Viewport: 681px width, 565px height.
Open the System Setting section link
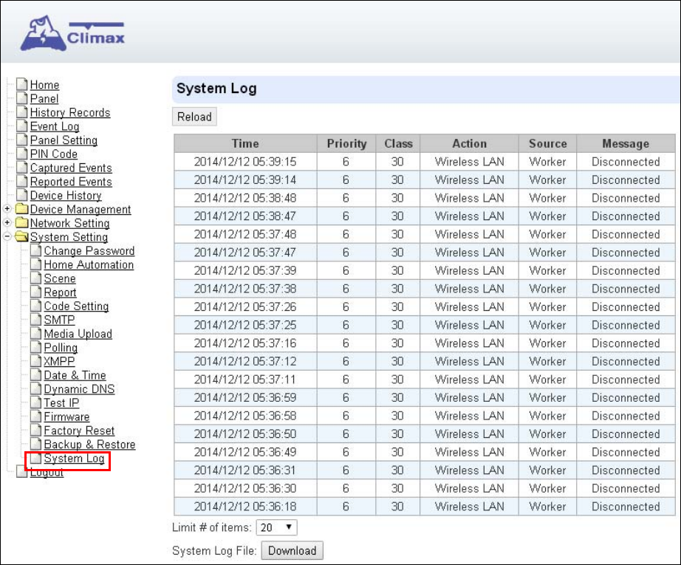pyautogui.click(x=69, y=237)
